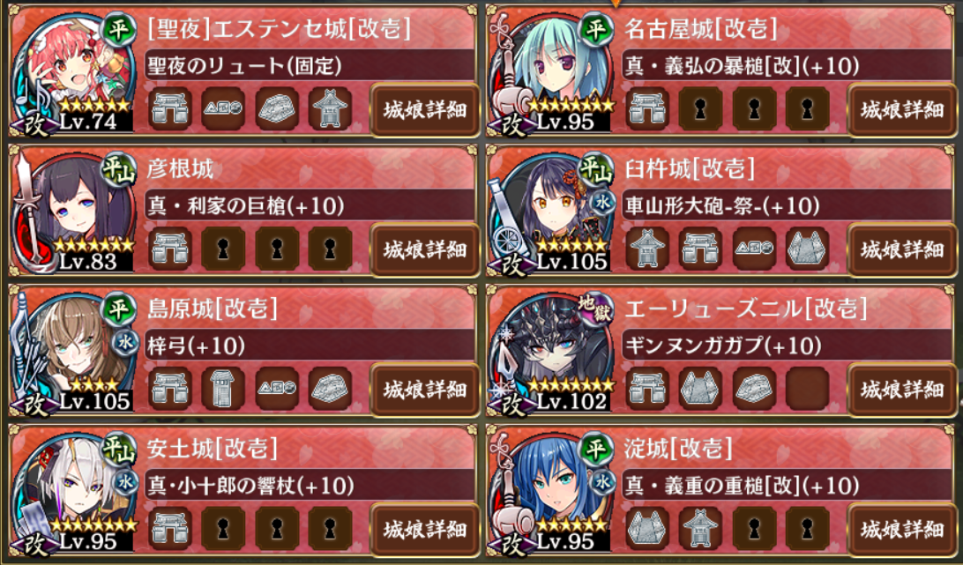Click the 地獄 terrain badge on エーリューズニル
This screenshot has width=963, height=565.
coord(594,308)
